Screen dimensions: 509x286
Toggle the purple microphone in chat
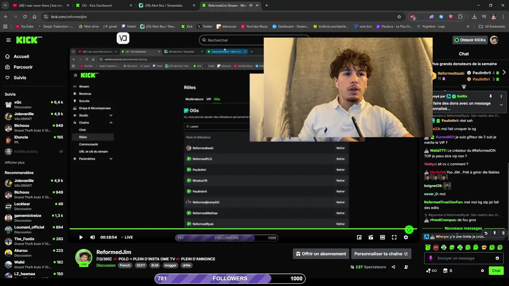(431, 258)
